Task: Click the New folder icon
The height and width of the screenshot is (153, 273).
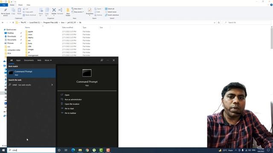Action: coord(68,10)
